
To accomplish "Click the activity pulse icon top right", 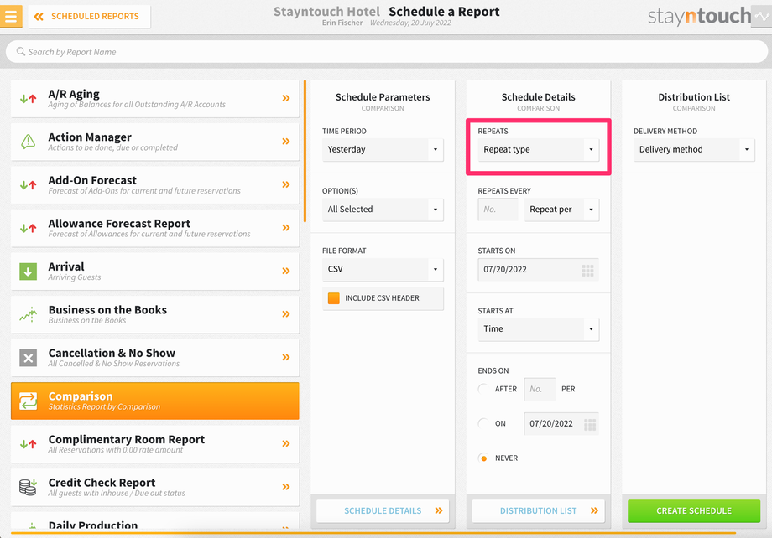I will 762,16.
